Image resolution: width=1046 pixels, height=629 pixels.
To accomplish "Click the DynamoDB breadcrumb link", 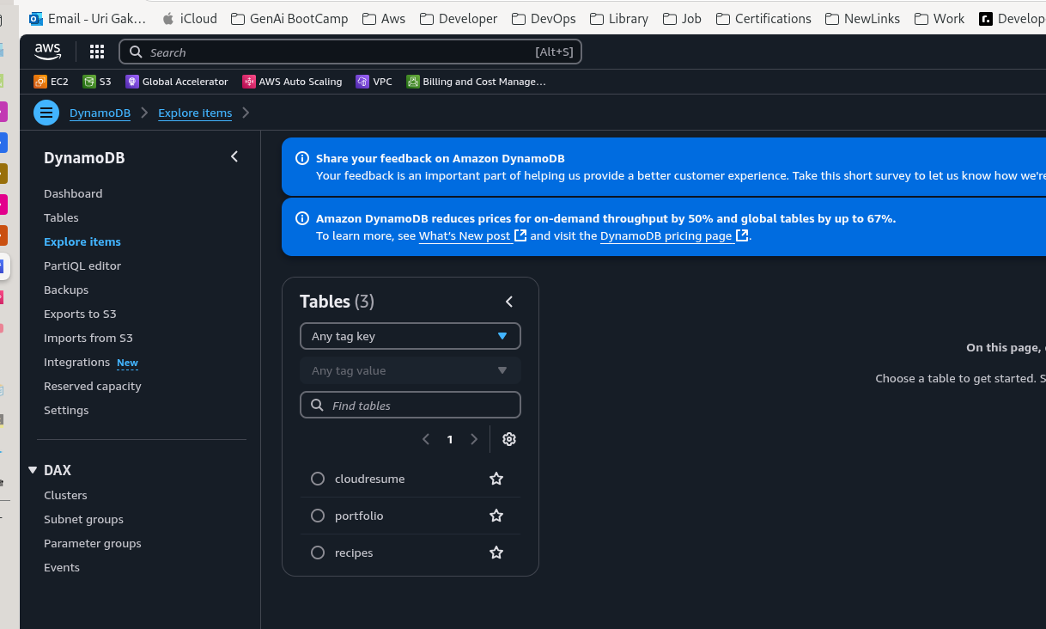I will [100, 113].
